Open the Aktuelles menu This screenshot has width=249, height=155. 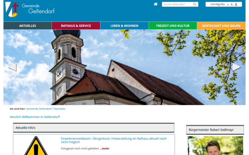(x=27, y=26)
